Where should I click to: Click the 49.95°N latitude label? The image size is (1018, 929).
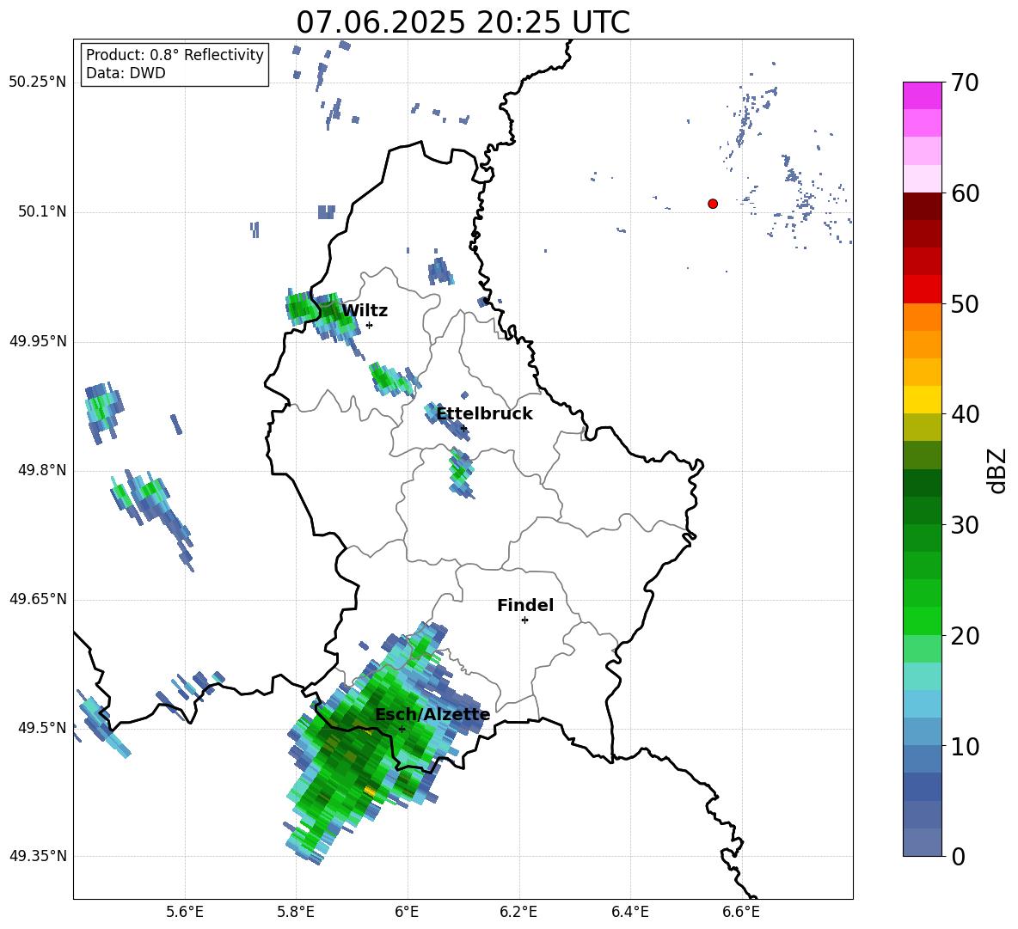[38, 341]
